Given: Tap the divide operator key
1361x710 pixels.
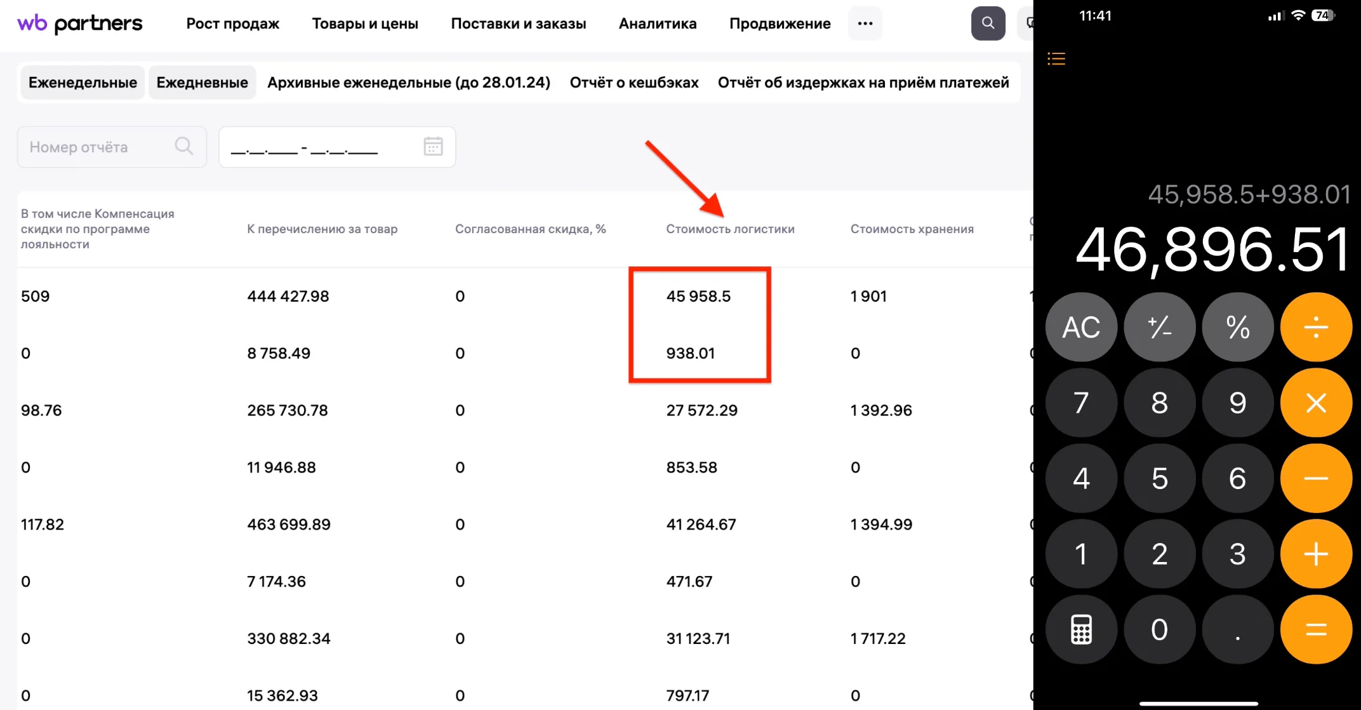Looking at the screenshot, I should tap(1316, 327).
